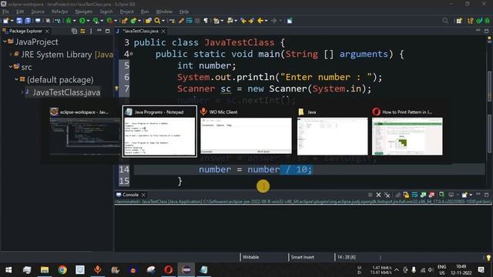Toggle Mark Occurrences highlighter icon
Image resolution: width=493 pixels, height=277 pixels.
coord(181,21)
